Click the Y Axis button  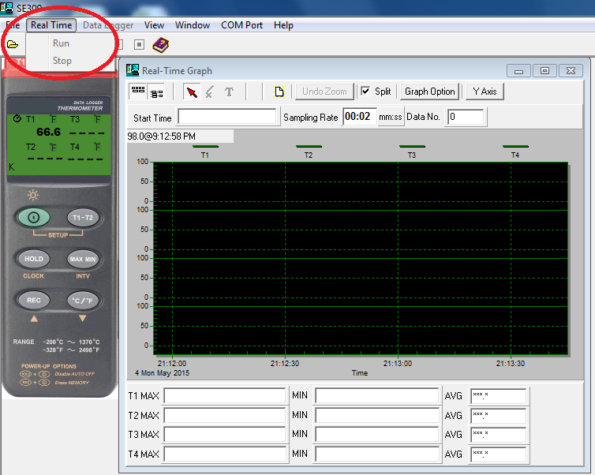[485, 92]
